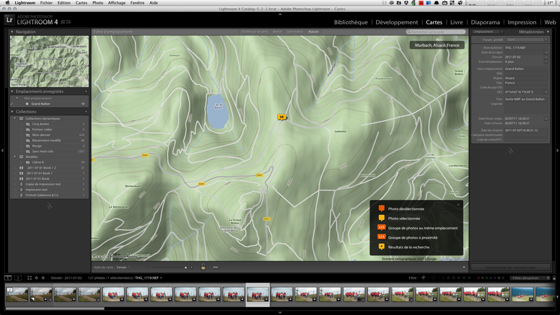The height and width of the screenshot is (315, 560).
Task: Switch to the Livre module
Action: (457, 22)
